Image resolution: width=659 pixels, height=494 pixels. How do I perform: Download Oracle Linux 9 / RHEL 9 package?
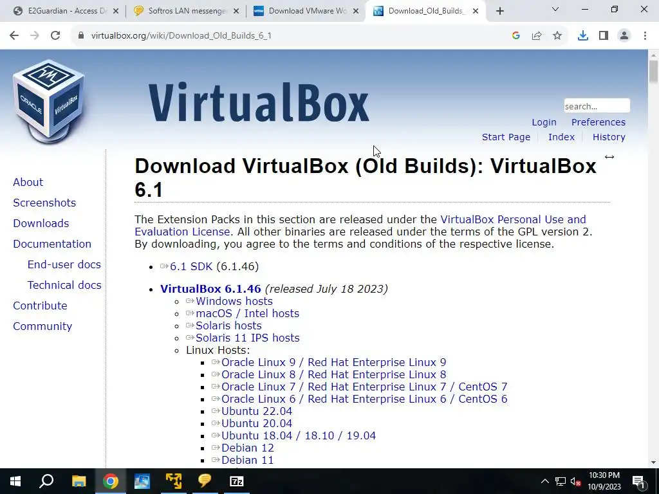click(x=334, y=362)
